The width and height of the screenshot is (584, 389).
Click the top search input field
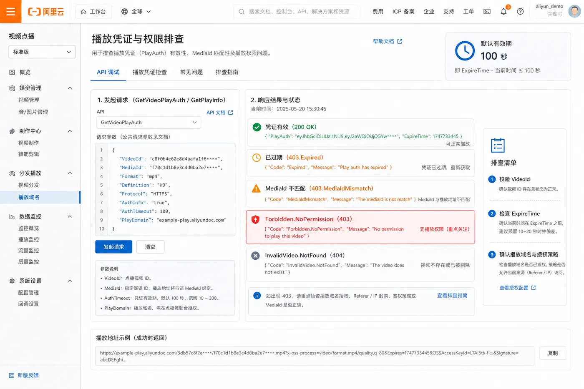[x=297, y=12]
